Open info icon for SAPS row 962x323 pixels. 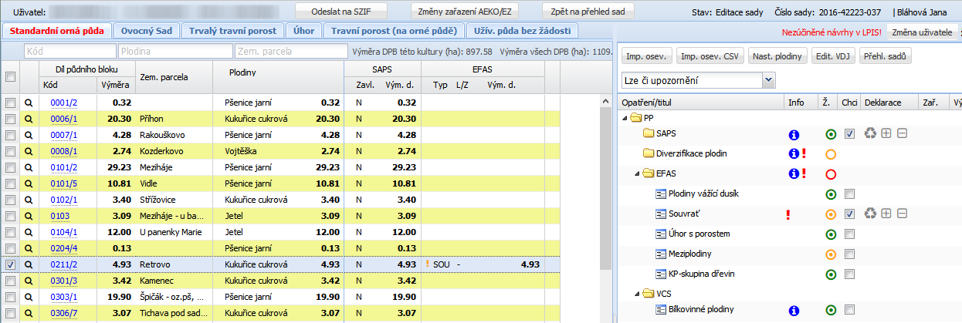[793, 134]
